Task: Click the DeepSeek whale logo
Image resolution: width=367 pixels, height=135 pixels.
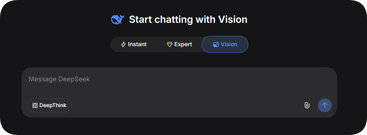Action: (118, 19)
